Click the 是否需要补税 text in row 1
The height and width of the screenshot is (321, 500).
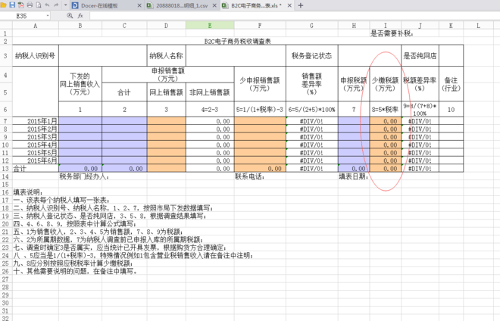[392, 33]
